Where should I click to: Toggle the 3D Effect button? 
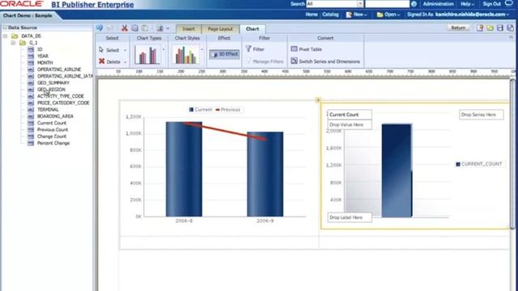tap(224, 54)
